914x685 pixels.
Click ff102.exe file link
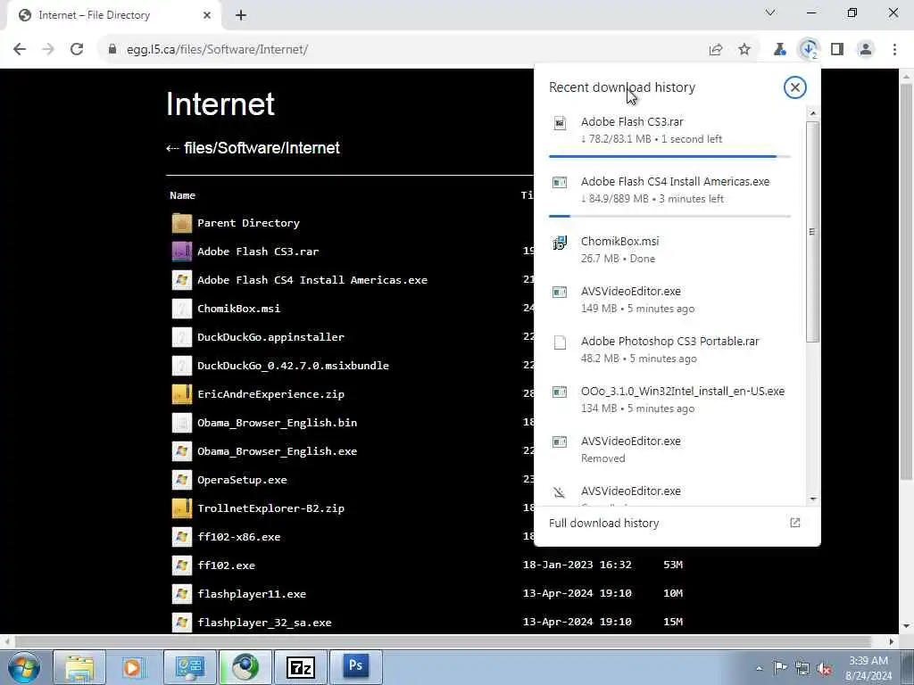226,565
